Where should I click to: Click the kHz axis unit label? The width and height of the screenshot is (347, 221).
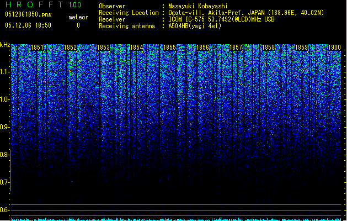point(5,45)
